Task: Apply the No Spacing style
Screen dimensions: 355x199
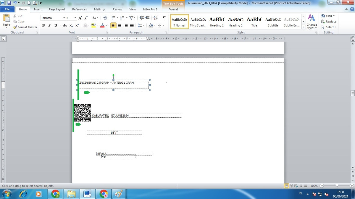Action: click(x=198, y=22)
